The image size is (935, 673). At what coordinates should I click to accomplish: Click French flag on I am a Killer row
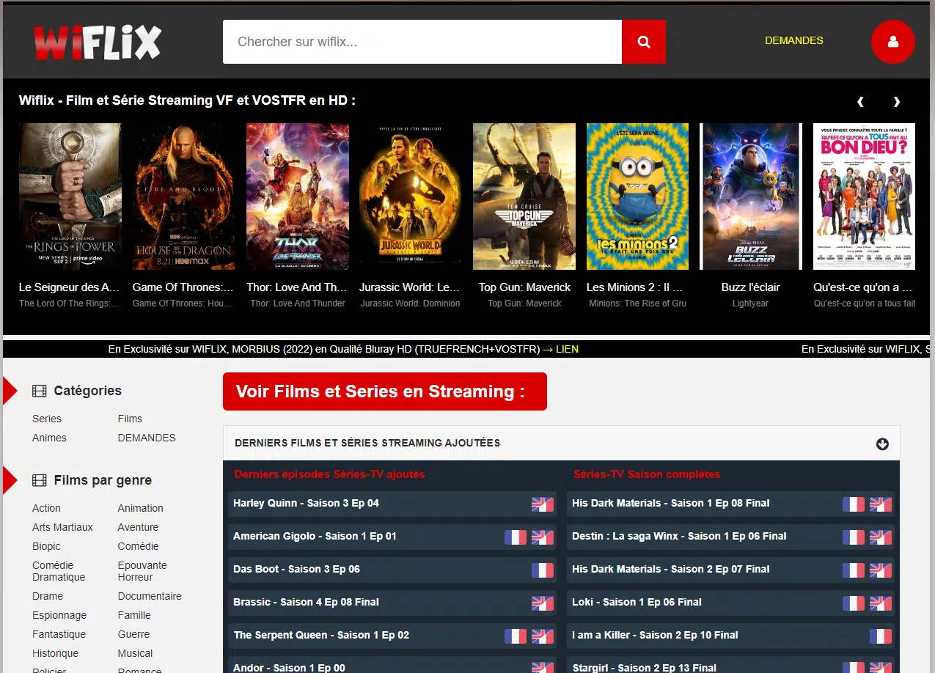coord(881,636)
